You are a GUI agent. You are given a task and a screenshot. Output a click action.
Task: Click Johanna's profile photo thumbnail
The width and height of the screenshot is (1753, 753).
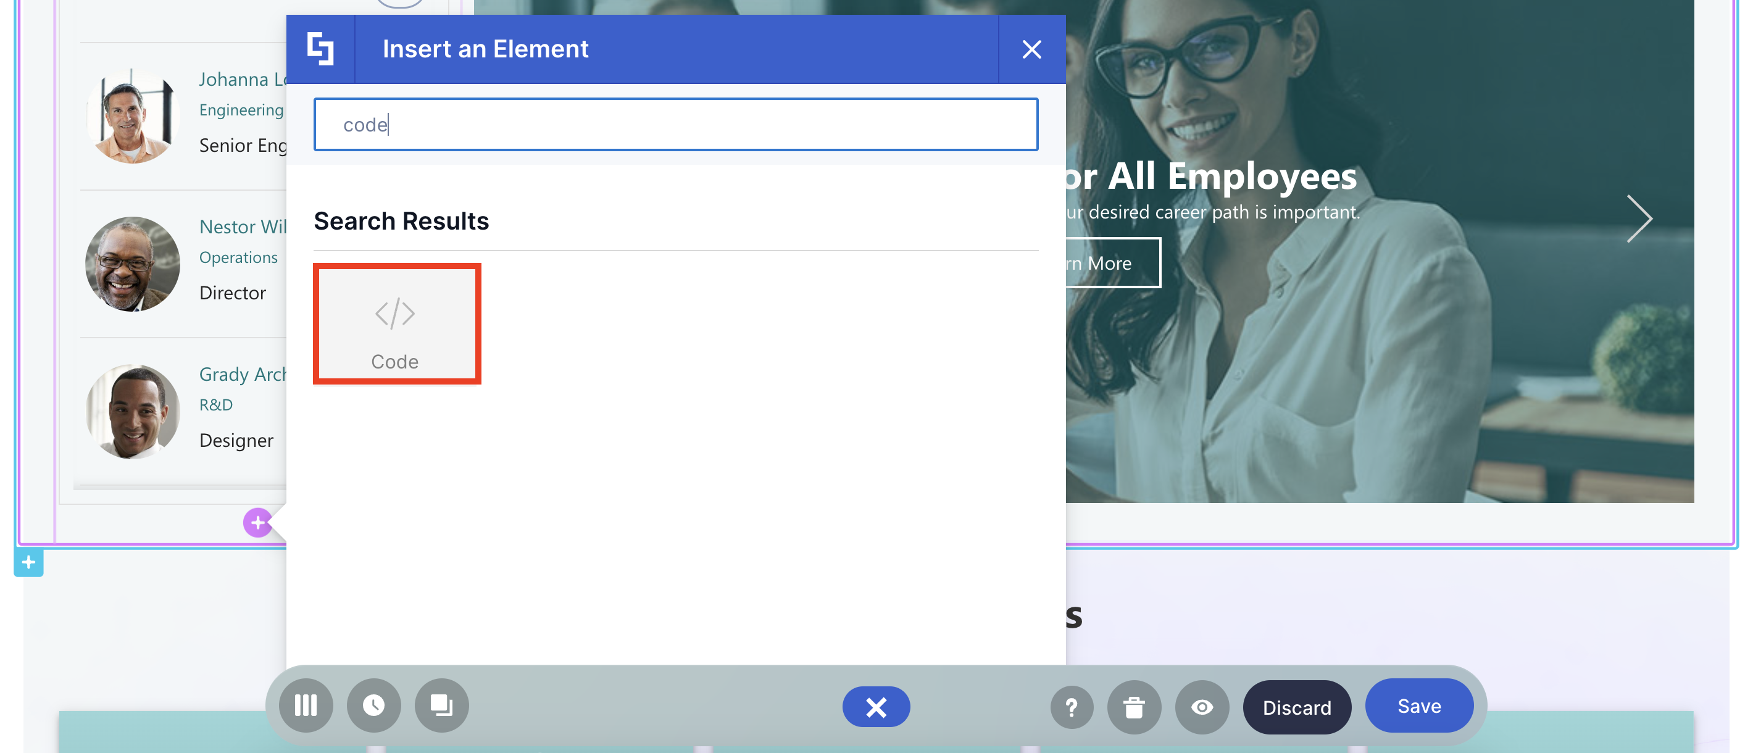point(132,116)
